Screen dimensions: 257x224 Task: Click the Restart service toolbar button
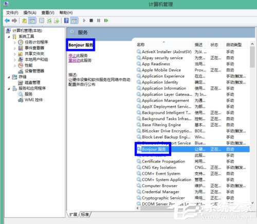pos(106,21)
